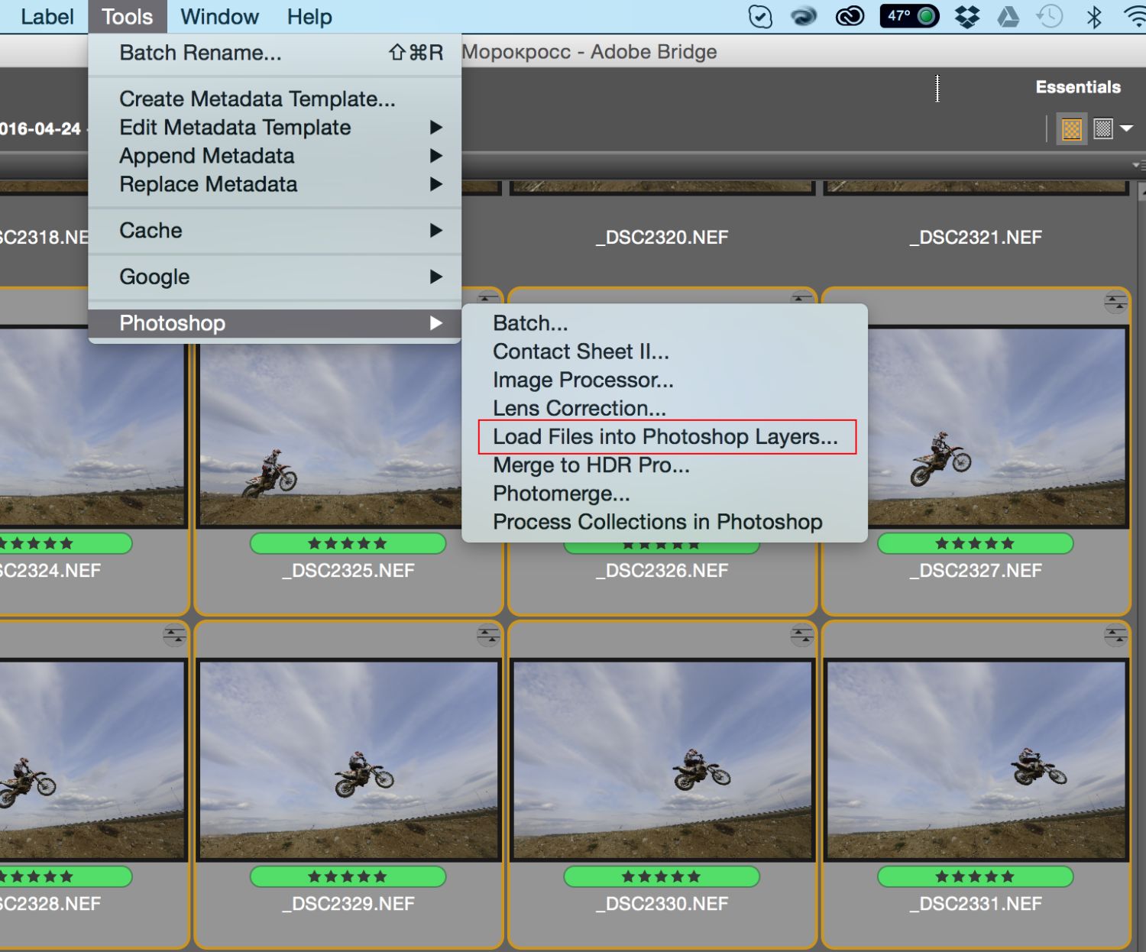Toggle the orange browse quickly thumbnail button
The height and width of the screenshot is (952, 1146).
(x=1072, y=129)
